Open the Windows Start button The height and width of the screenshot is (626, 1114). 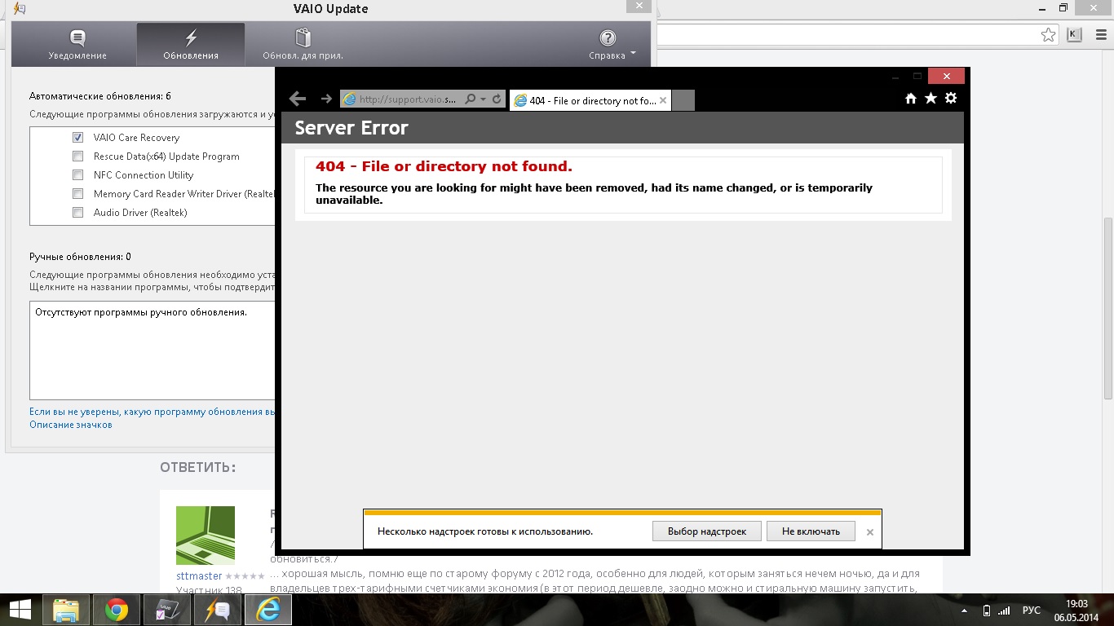[x=20, y=610]
